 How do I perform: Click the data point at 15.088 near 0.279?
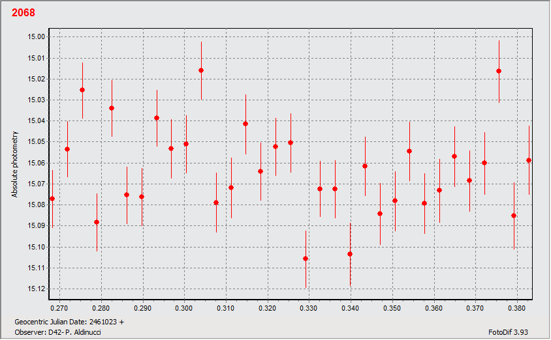pos(97,222)
